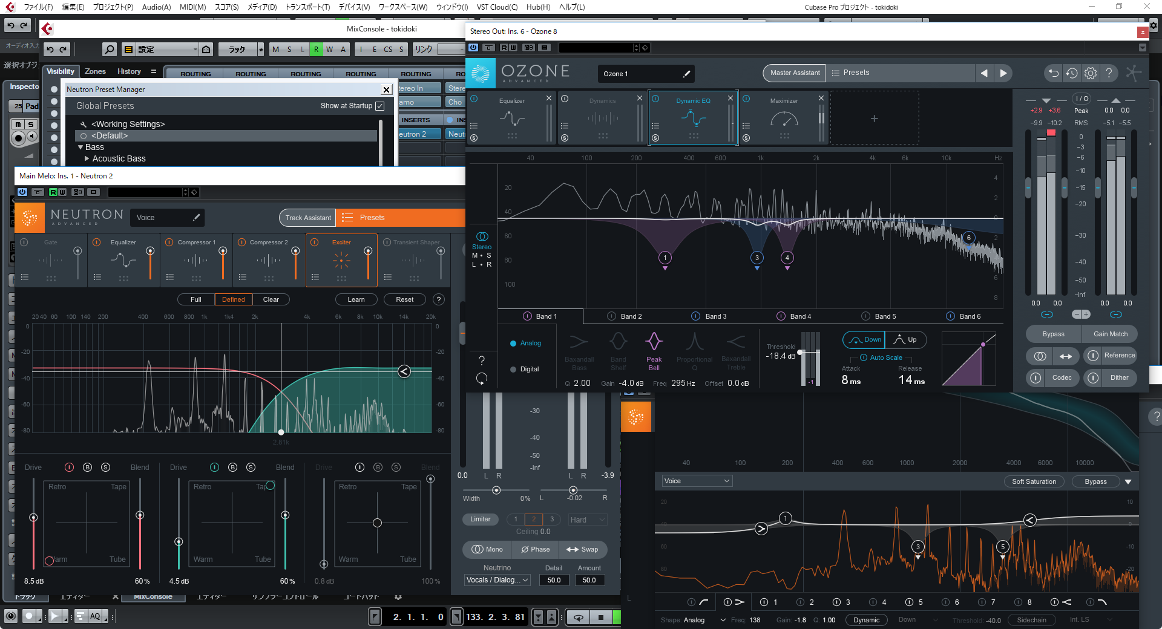1162x629 pixels.
Task: Open Neutrino Vocals / Dialog dropdown
Action: (x=497, y=580)
